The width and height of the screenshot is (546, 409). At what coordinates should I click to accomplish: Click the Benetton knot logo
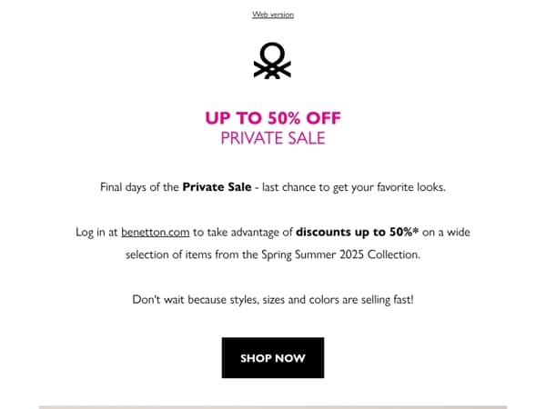tap(272, 61)
